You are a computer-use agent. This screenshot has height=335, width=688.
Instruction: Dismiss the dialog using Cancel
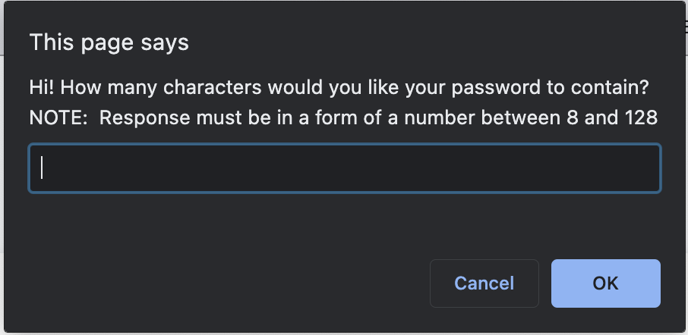[484, 283]
